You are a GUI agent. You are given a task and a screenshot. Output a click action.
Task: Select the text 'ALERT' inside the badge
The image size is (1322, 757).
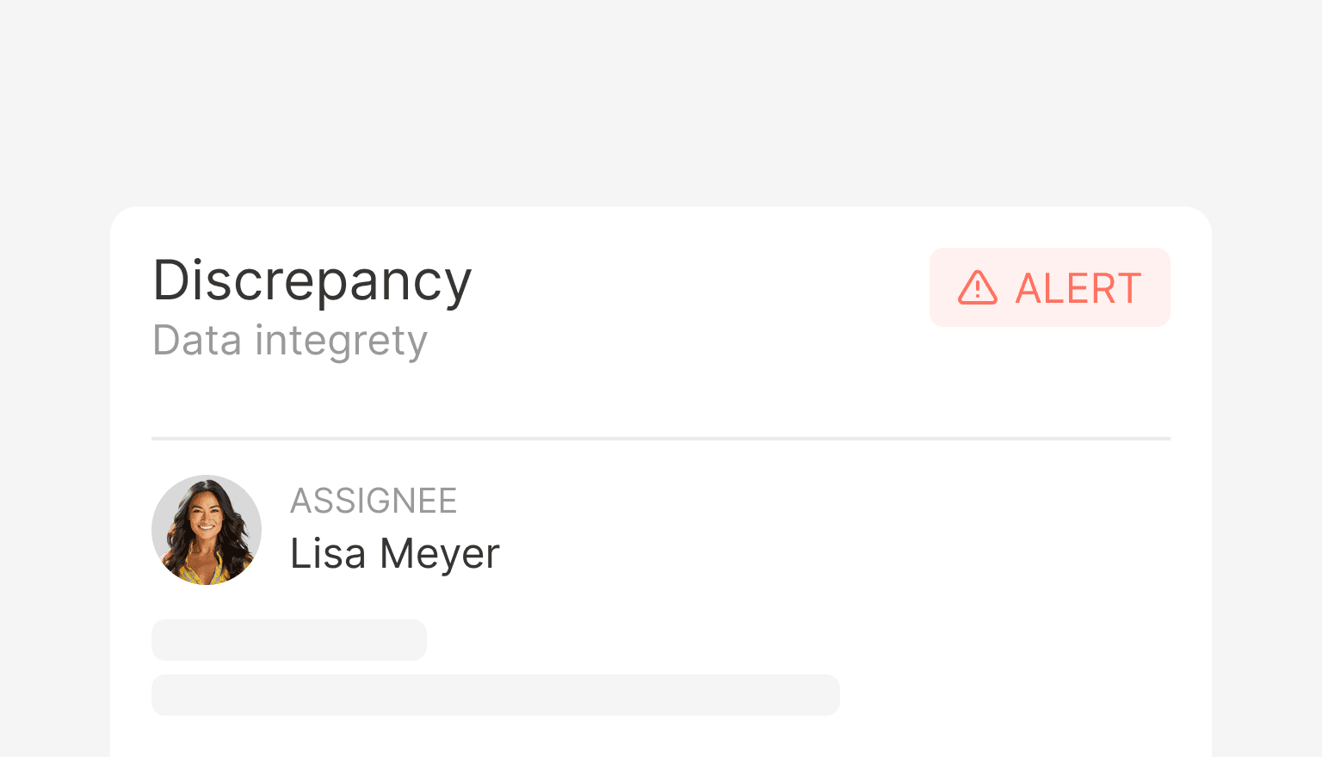point(1078,287)
